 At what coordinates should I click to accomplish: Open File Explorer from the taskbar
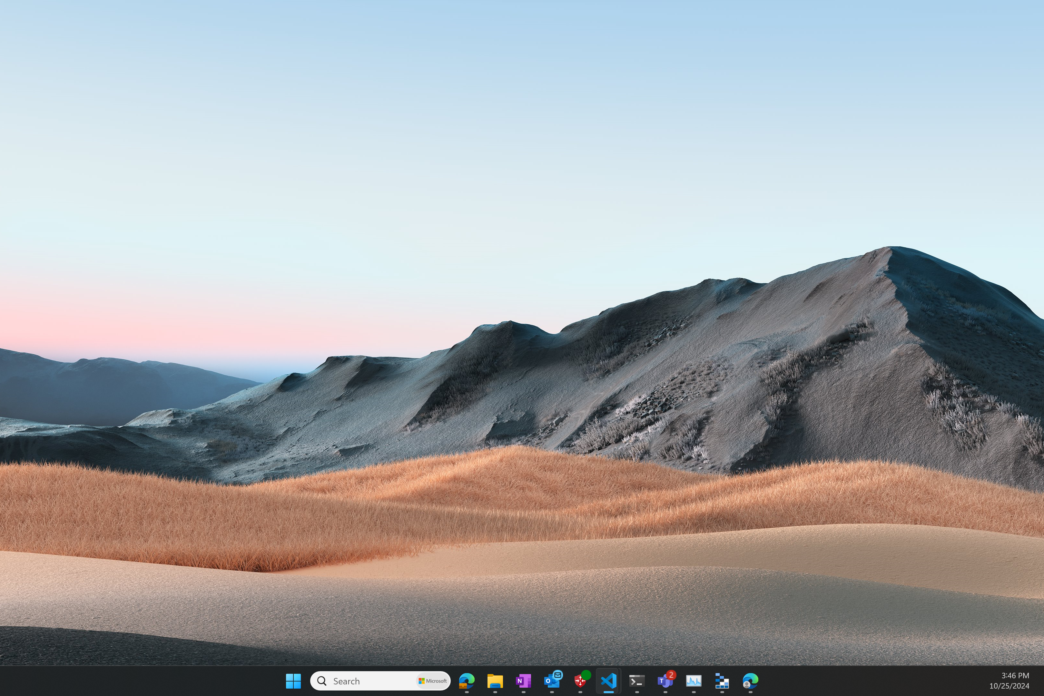point(495,681)
